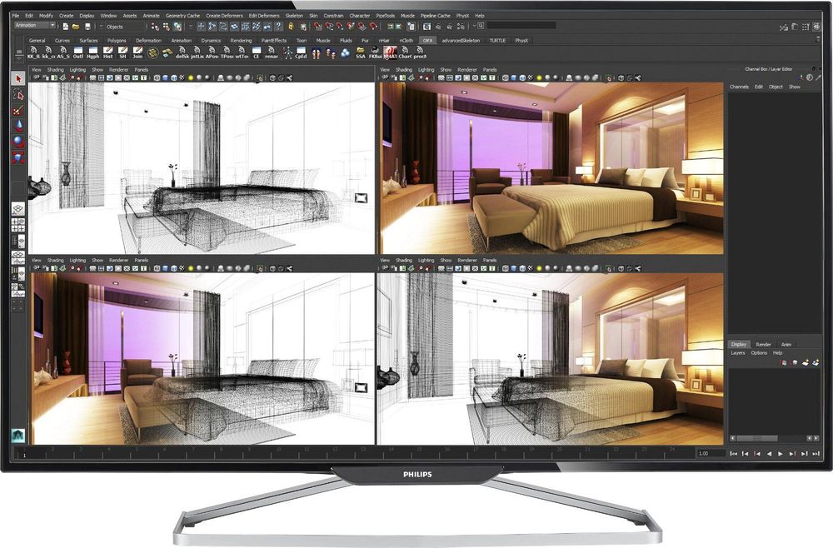Click the open scene folder icon

point(76,27)
